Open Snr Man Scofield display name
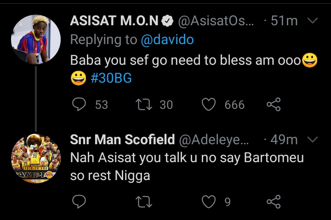 (x=122, y=139)
